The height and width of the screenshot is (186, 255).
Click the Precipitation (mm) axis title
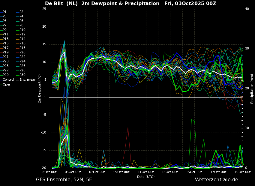[x=252, y=88]
